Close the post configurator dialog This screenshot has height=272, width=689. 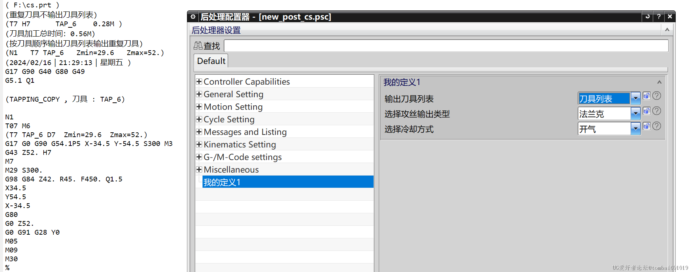pos(670,17)
